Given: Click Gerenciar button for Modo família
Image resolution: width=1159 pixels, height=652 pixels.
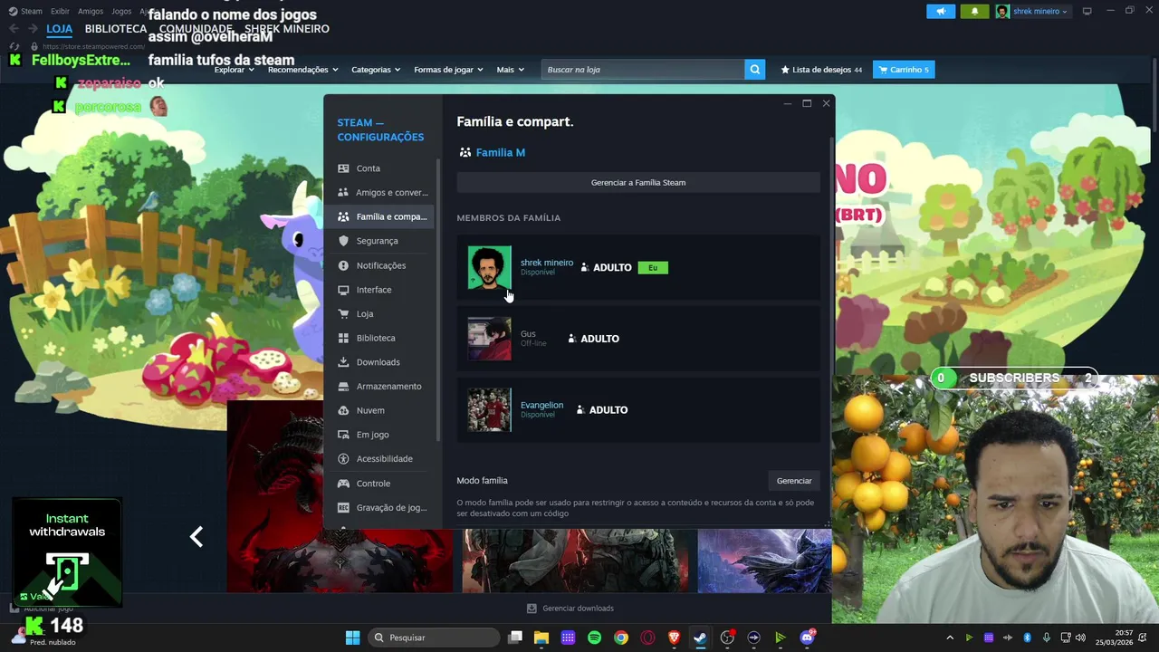Looking at the screenshot, I should 794,481.
